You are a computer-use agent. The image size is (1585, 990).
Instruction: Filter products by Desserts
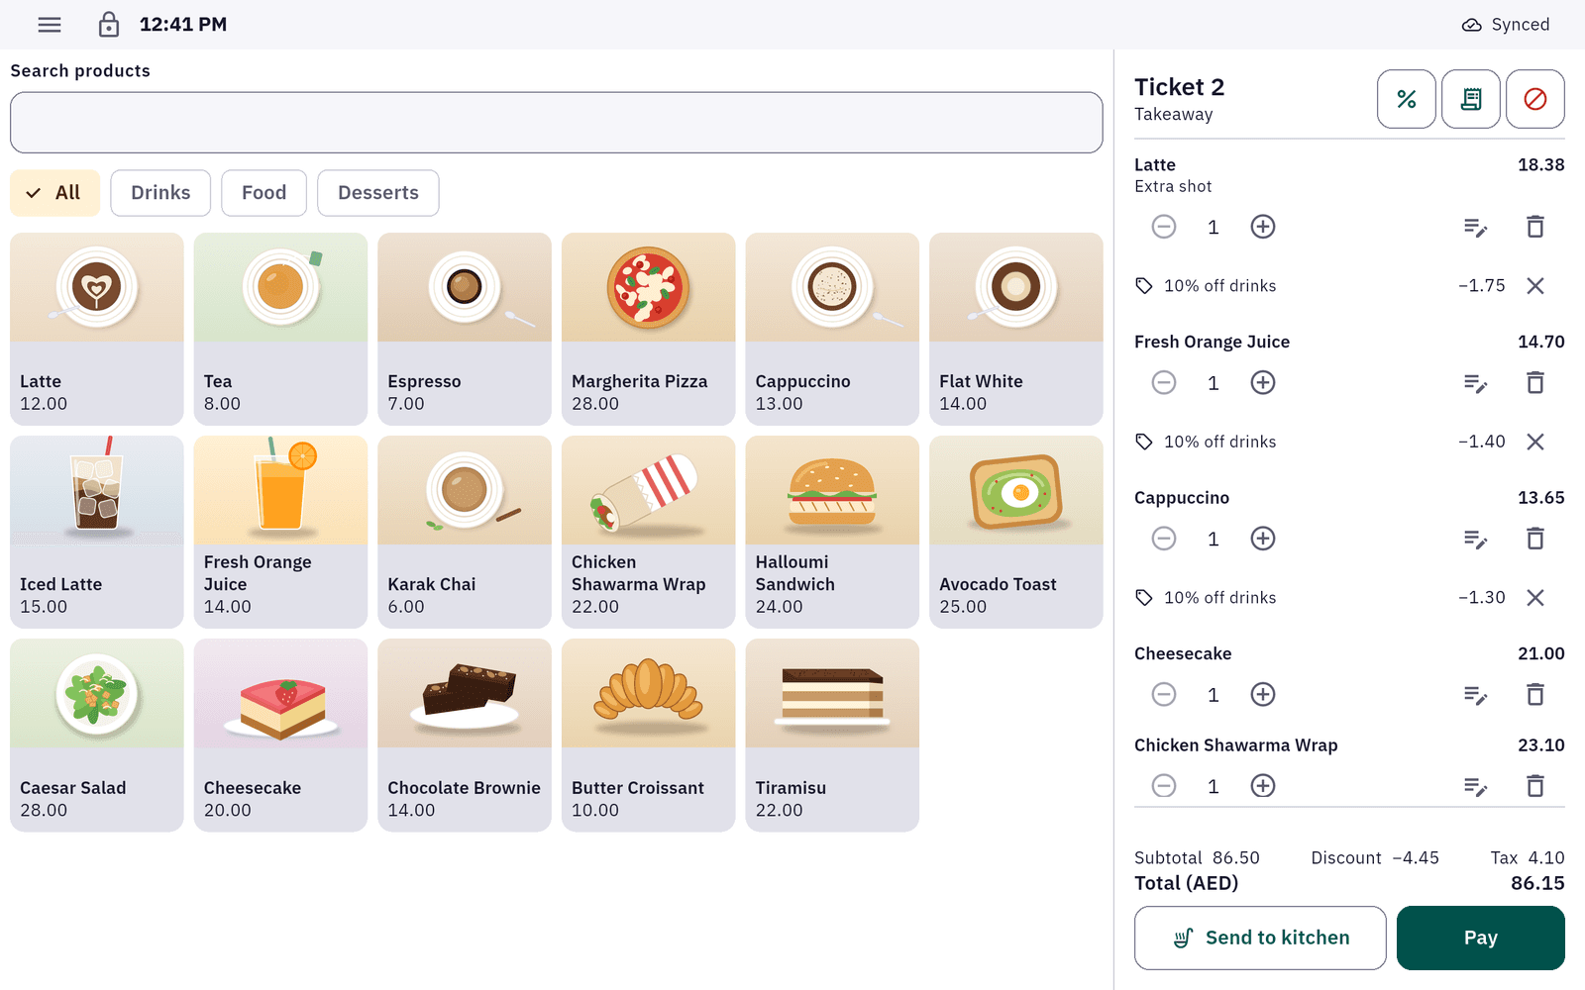(378, 193)
